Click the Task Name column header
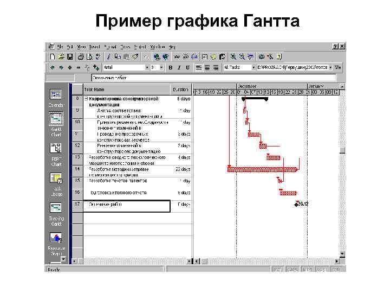This screenshot has height=293, width=390. click(127, 90)
